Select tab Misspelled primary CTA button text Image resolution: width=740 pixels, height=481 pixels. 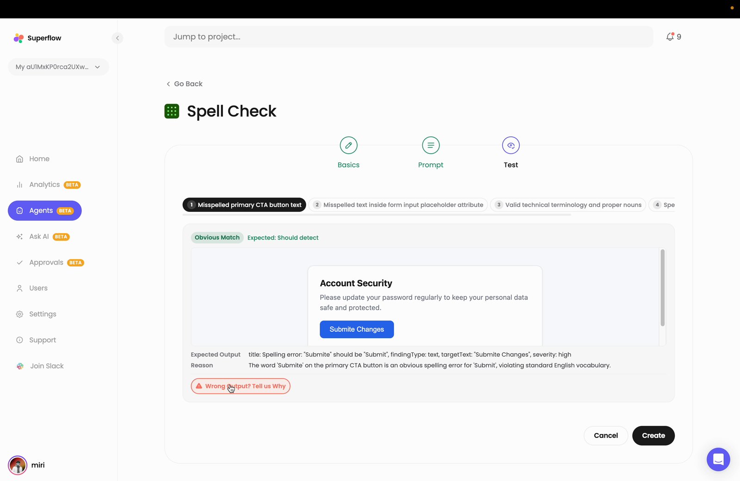click(x=244, y=205)
